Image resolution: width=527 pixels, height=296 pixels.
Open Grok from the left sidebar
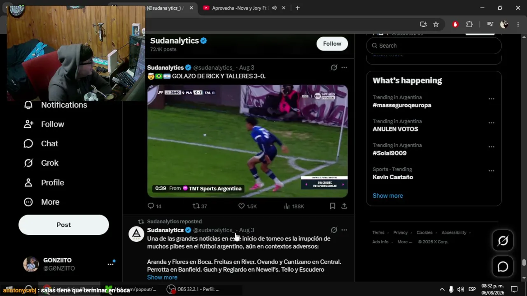[41, 163]
